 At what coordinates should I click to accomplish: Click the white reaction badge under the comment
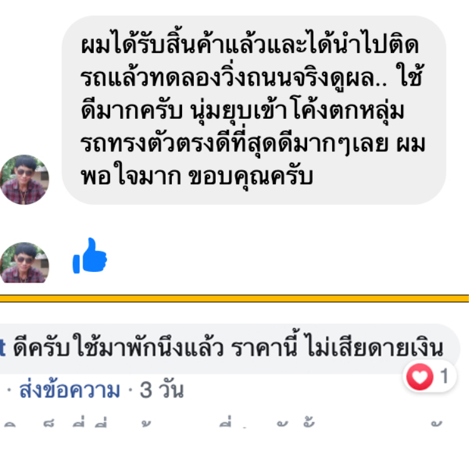(x=430, y=376)
